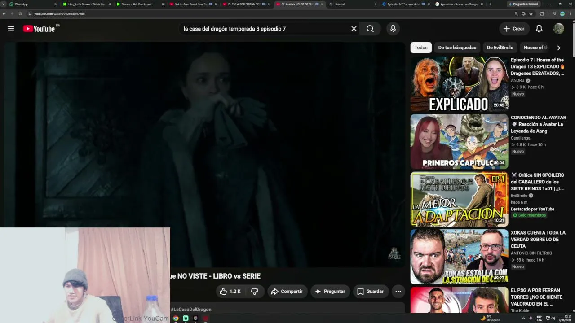The width and height of the screenshot is (575, 323).
Task: Open the ANDRU channel link
Action: pyautogui.click(x=517, y=81)
